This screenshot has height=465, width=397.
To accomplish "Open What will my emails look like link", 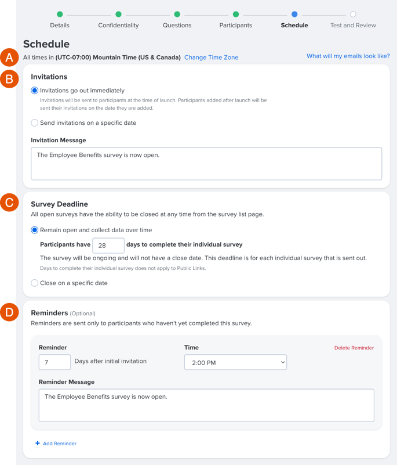I will [x=348, y=56].
